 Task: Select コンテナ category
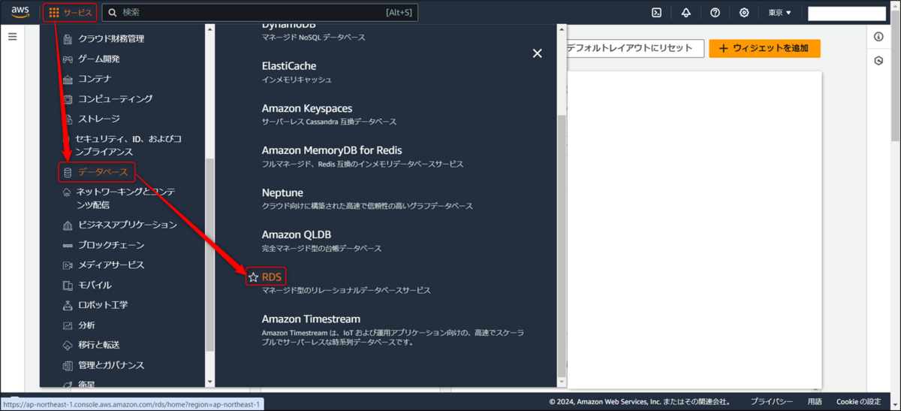click(x=95, y=79)
